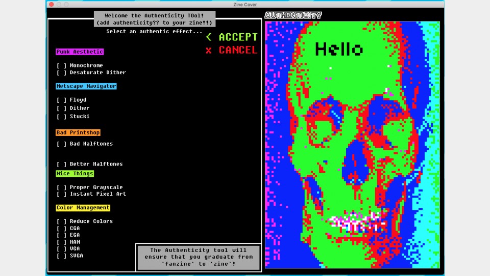The image size is (490, 276).
Task: Cancel the Authenticity tool
Action: pyautogui.click(x=232, y=50)
